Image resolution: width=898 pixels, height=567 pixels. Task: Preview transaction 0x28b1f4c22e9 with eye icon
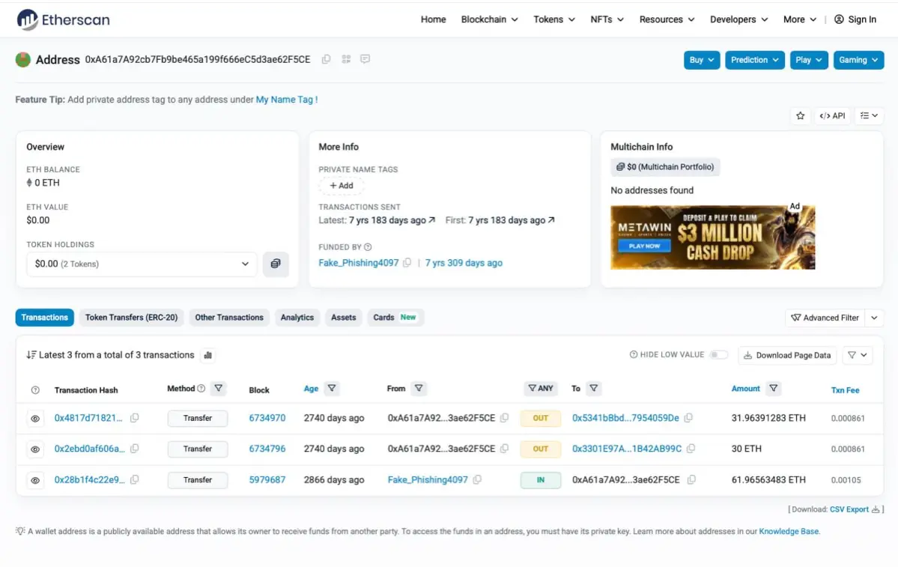tap(35, 480)
